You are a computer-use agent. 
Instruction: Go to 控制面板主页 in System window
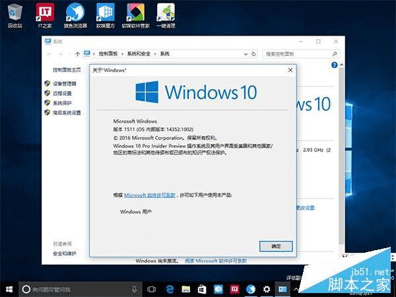click(67, 70)
